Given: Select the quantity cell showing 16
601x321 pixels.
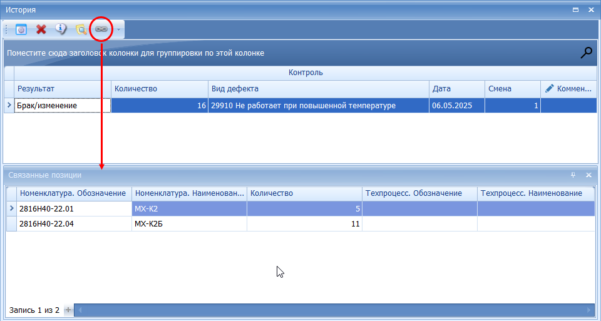Looking at the screenshot, I should click(160, 105).
